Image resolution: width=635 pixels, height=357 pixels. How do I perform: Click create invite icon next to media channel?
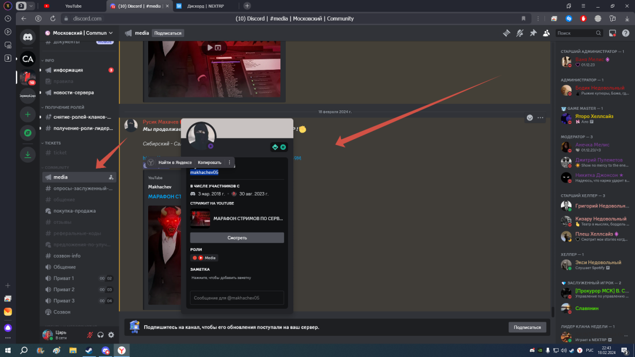pyautogui.click(x=111, y=177)
